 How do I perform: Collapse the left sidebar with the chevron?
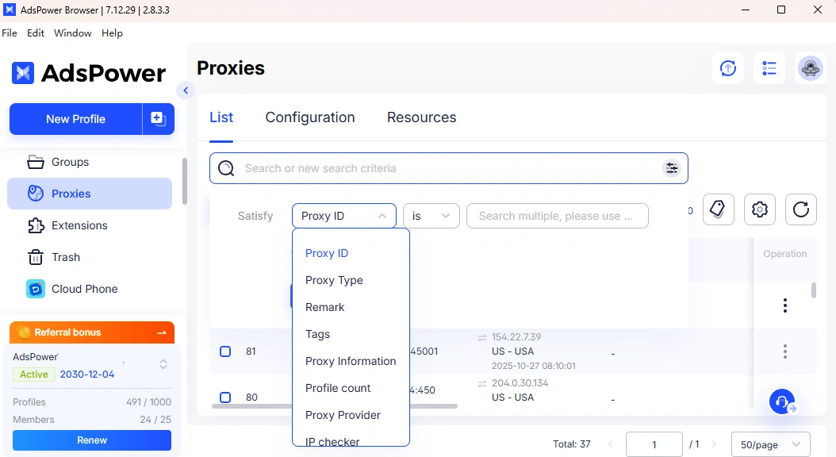coord(185,90)
